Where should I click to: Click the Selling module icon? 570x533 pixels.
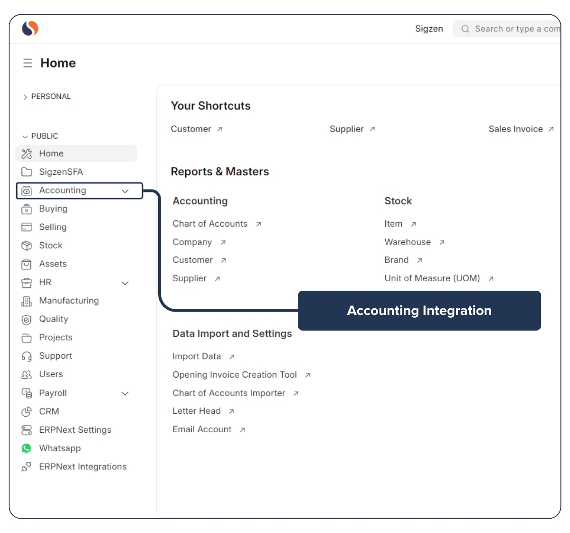click(x=26, y=227)
